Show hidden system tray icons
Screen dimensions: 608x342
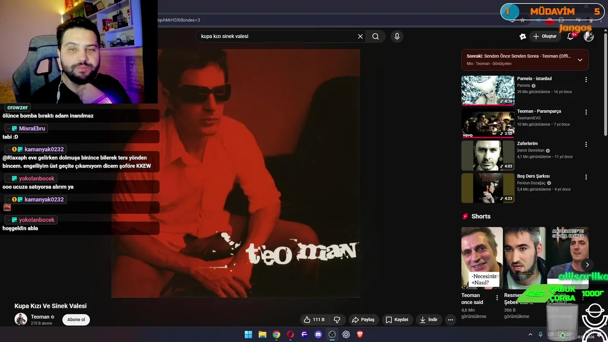coord(530,334)
